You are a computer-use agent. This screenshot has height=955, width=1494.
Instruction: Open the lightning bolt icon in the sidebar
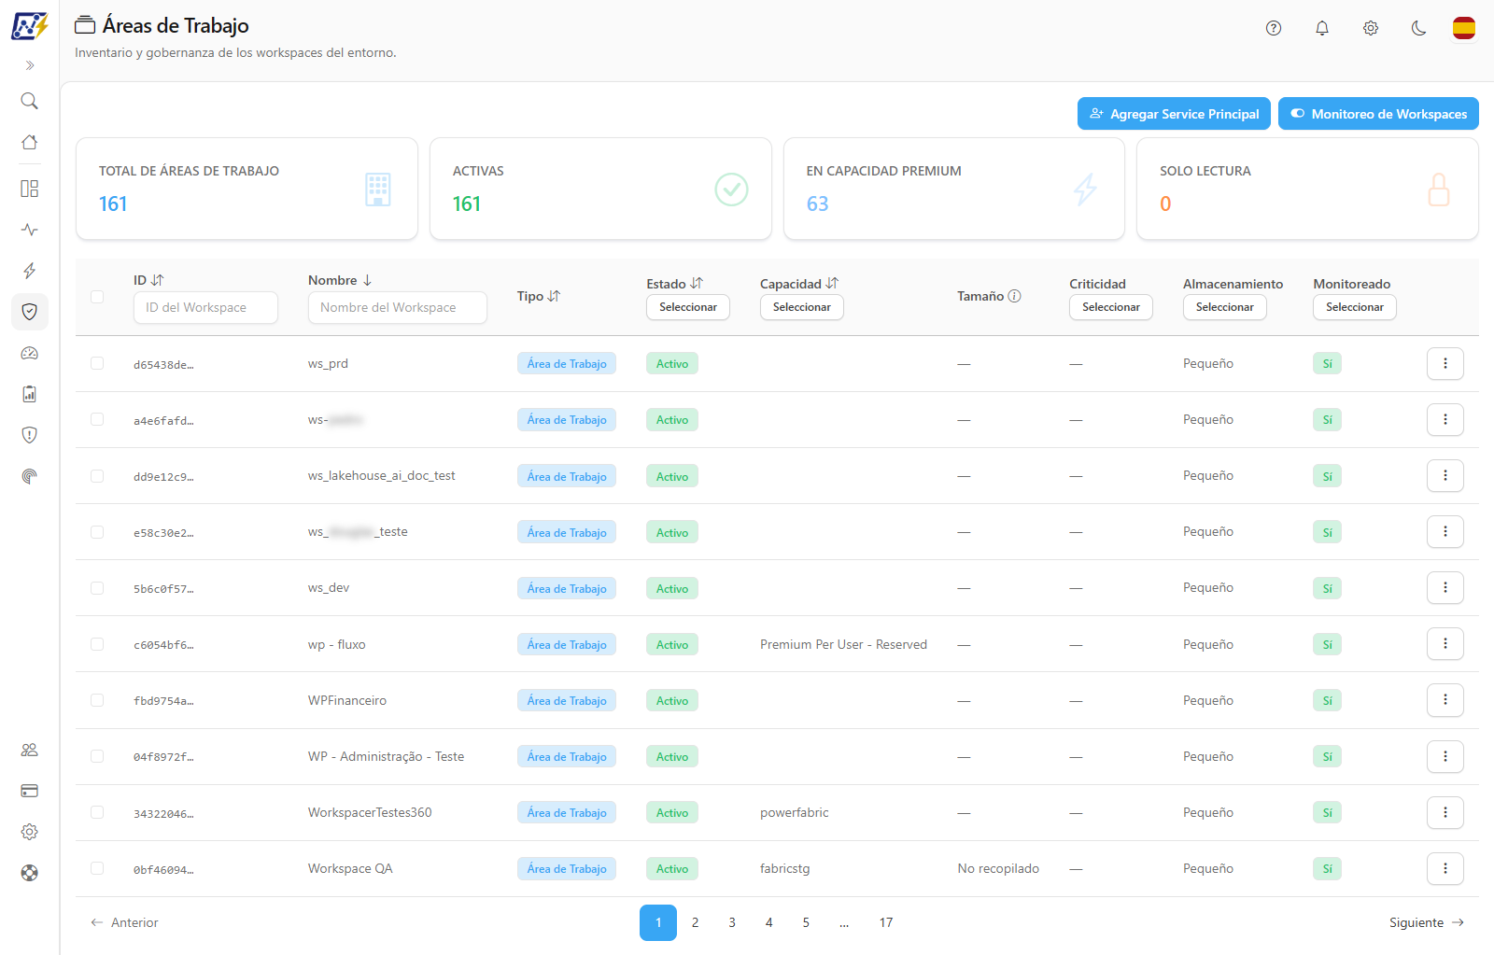click(x=30, y=271)
